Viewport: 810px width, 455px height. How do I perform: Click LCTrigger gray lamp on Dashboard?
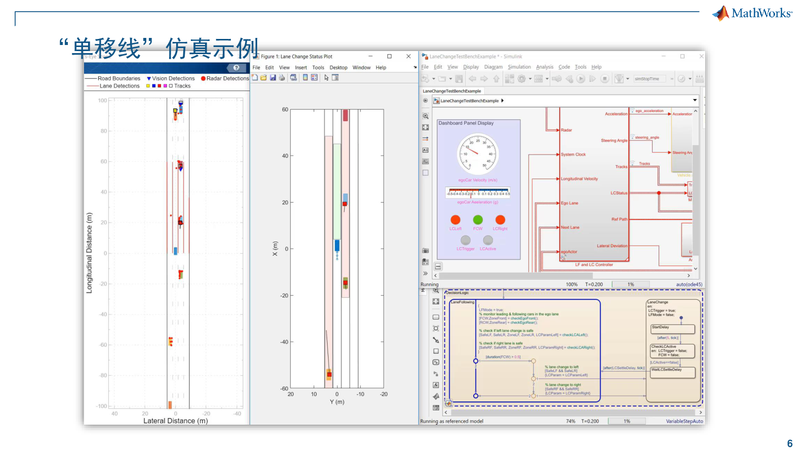point(466,240)
